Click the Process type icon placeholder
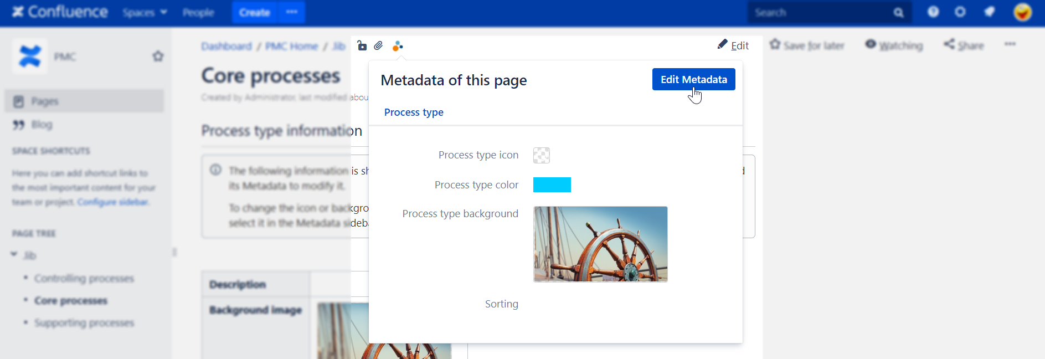 (x=542, y=155)
